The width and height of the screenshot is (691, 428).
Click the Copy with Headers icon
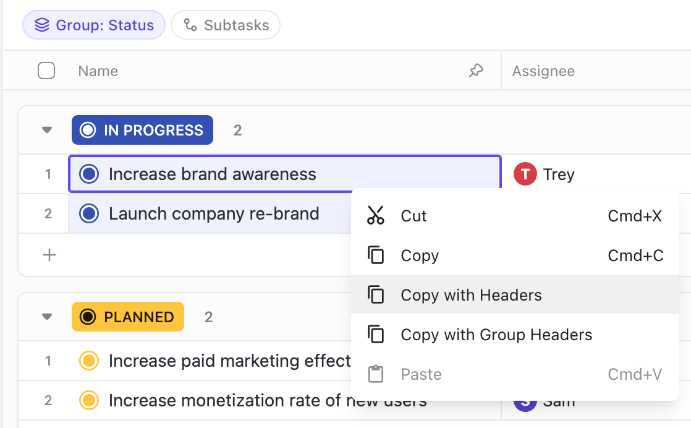[x=376, y=295]
